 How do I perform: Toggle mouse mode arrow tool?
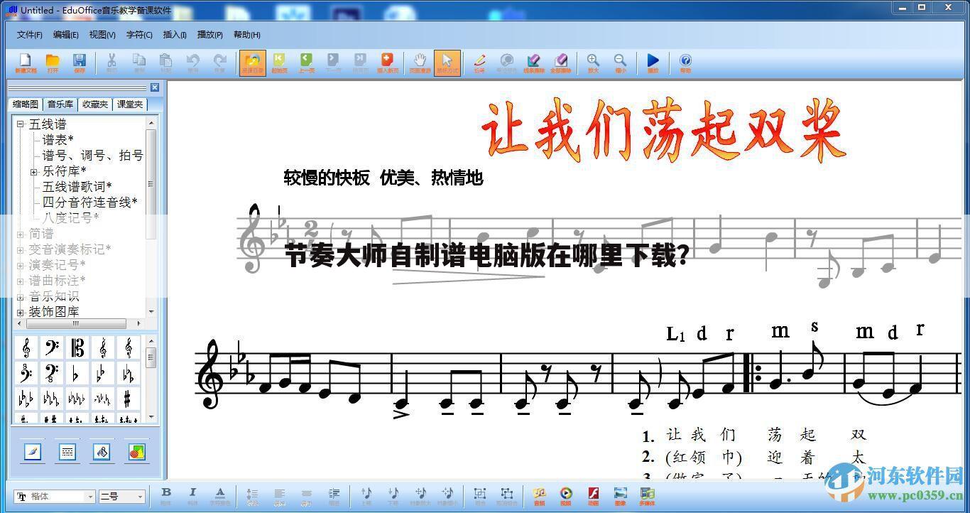tap(447, 63)
